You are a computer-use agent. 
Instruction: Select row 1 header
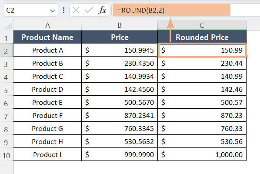coord(6,37)
